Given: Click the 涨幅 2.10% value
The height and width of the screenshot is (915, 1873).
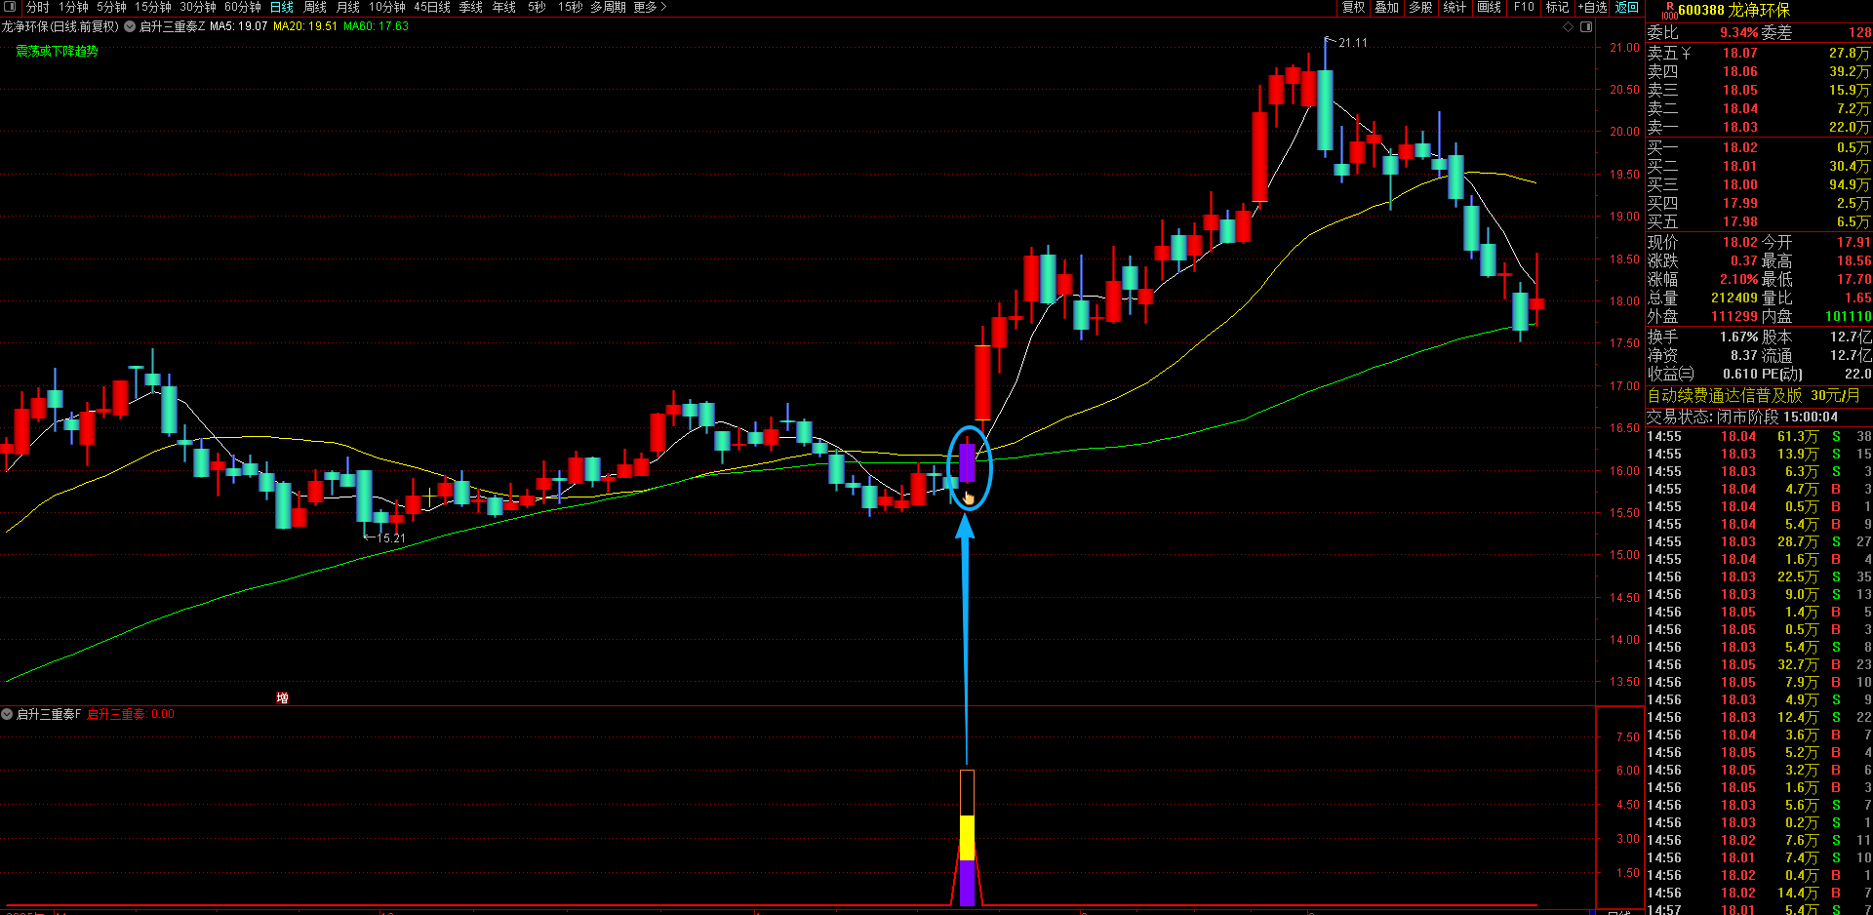Looking at the screenshot, I should pos(1738,279).
